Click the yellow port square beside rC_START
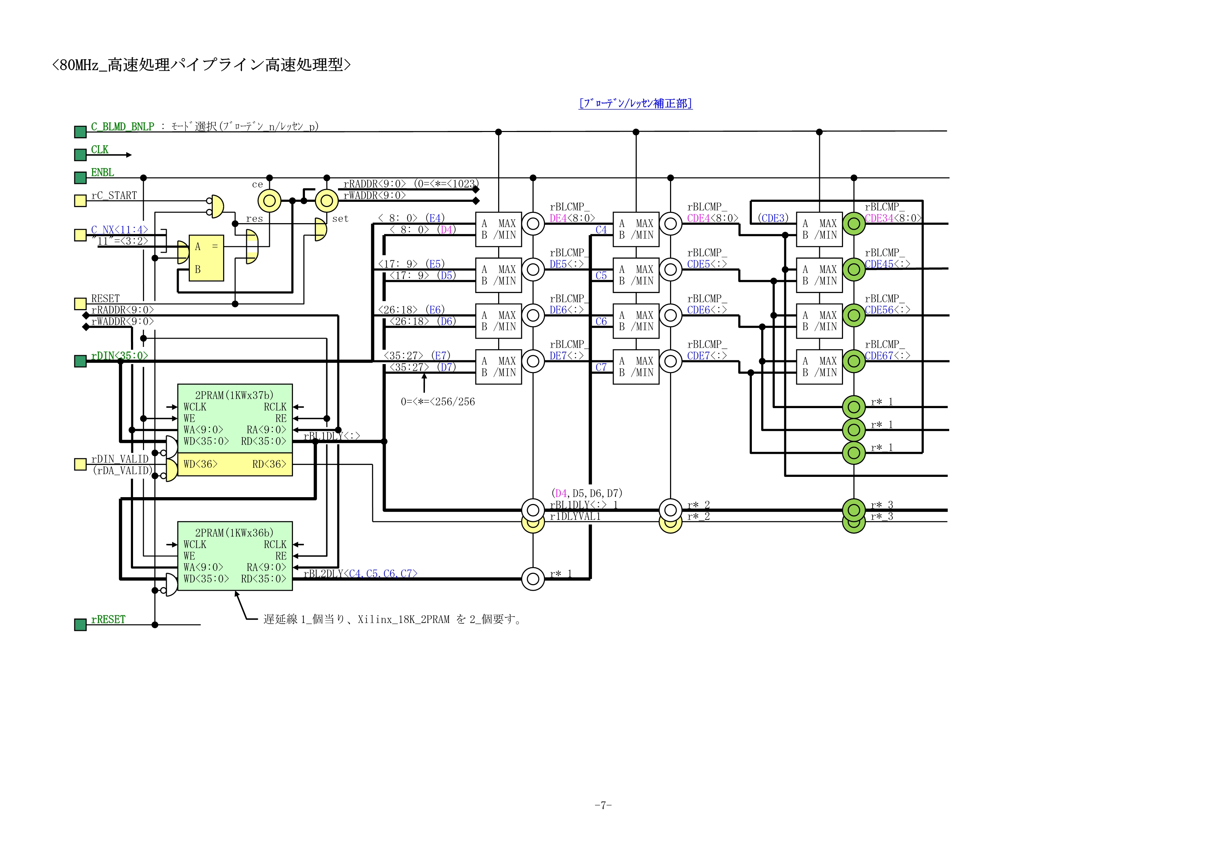Screen dimensions: 1206x853 80,201
